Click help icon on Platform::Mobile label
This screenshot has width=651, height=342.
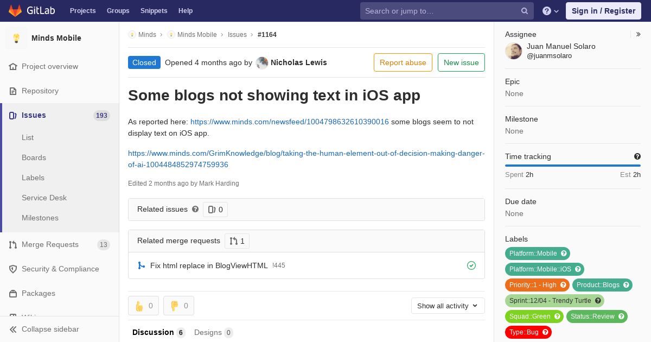click(564, 254)
